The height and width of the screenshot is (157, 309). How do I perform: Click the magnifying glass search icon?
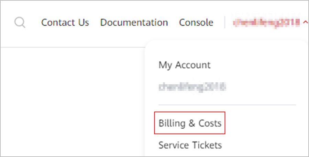coord(20,23)
